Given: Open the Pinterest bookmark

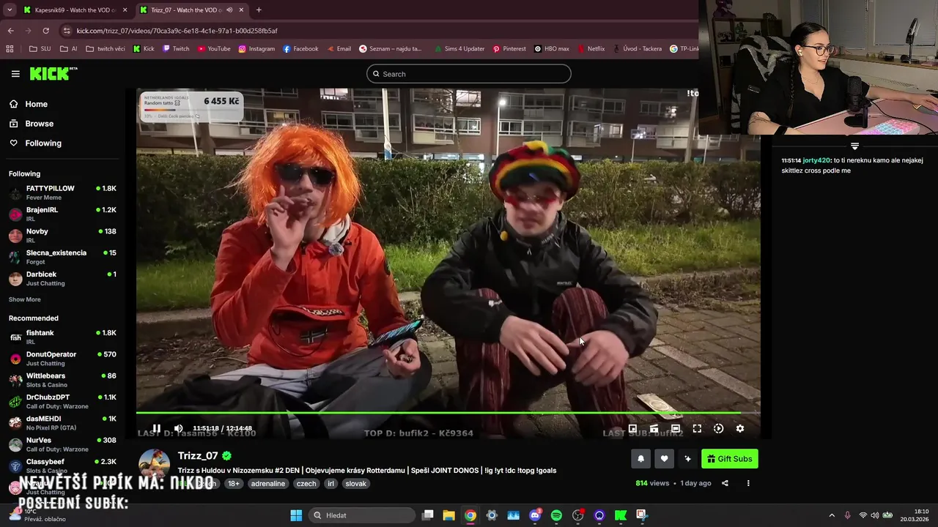Looking at the screenshot, I should (509, 49).
